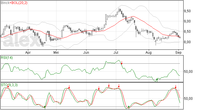Click the green STO buy arrow before Mei
This screenshot has width=197, height=110.
point(45,107)
